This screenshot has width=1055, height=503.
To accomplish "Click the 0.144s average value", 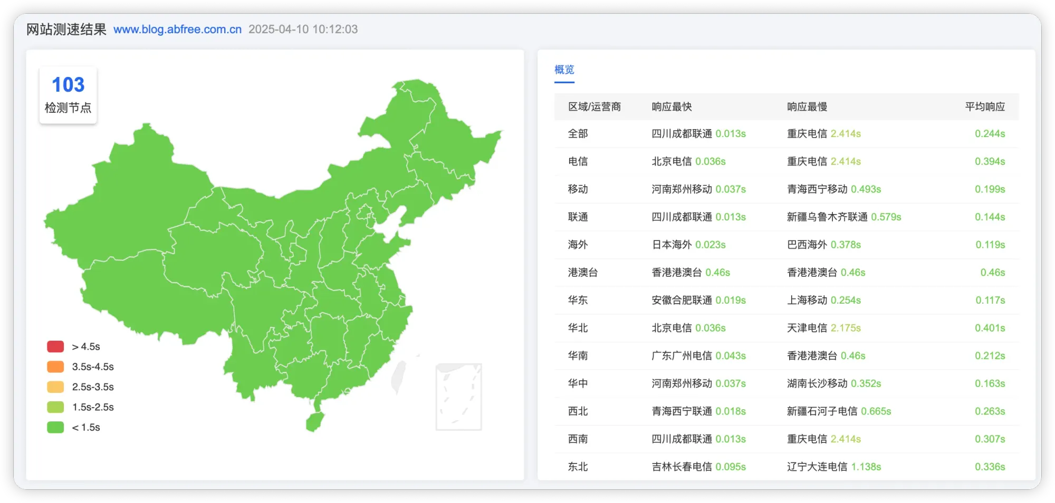I will (x=990, y=217).
